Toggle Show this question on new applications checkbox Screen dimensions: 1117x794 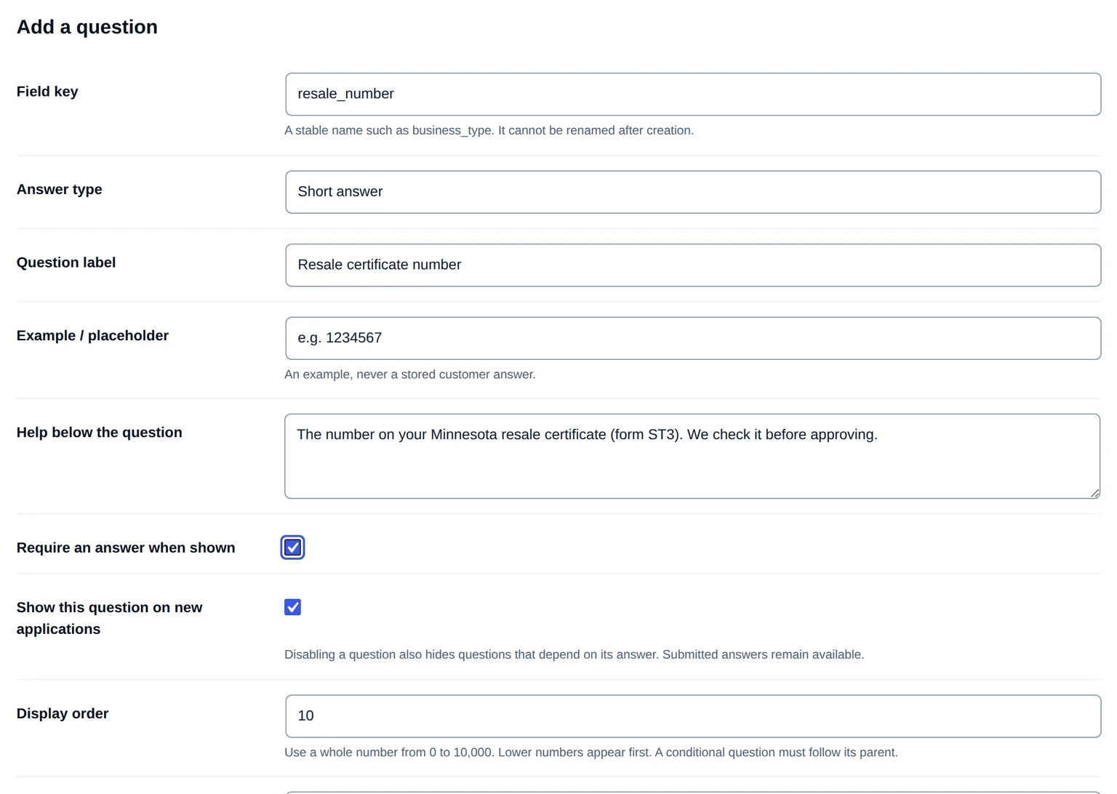click(292, 607)
